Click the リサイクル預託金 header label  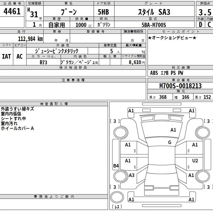[133, 56]
